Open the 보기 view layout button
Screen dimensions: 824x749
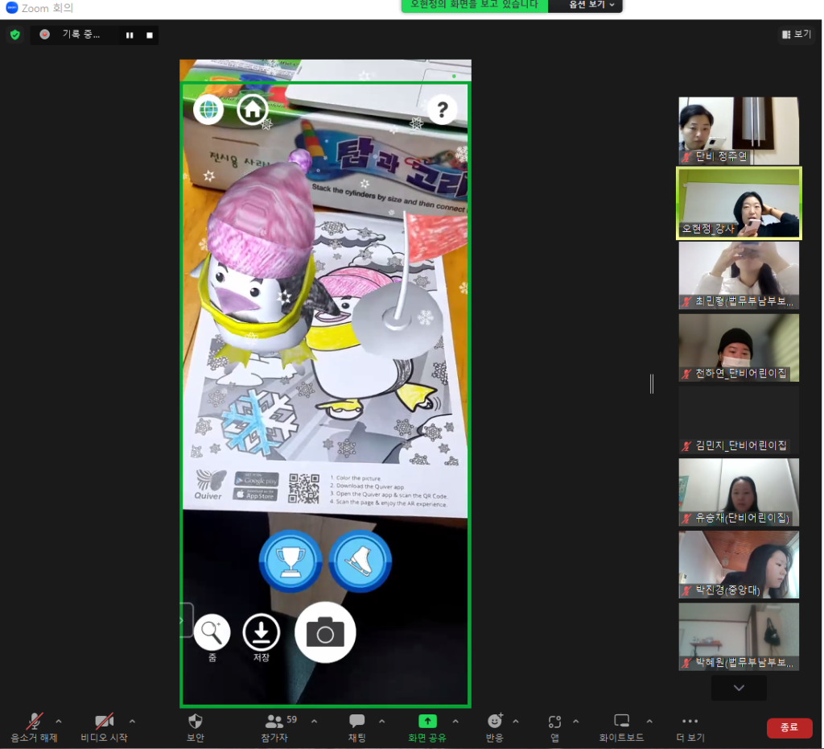click(x=796, y=34)
